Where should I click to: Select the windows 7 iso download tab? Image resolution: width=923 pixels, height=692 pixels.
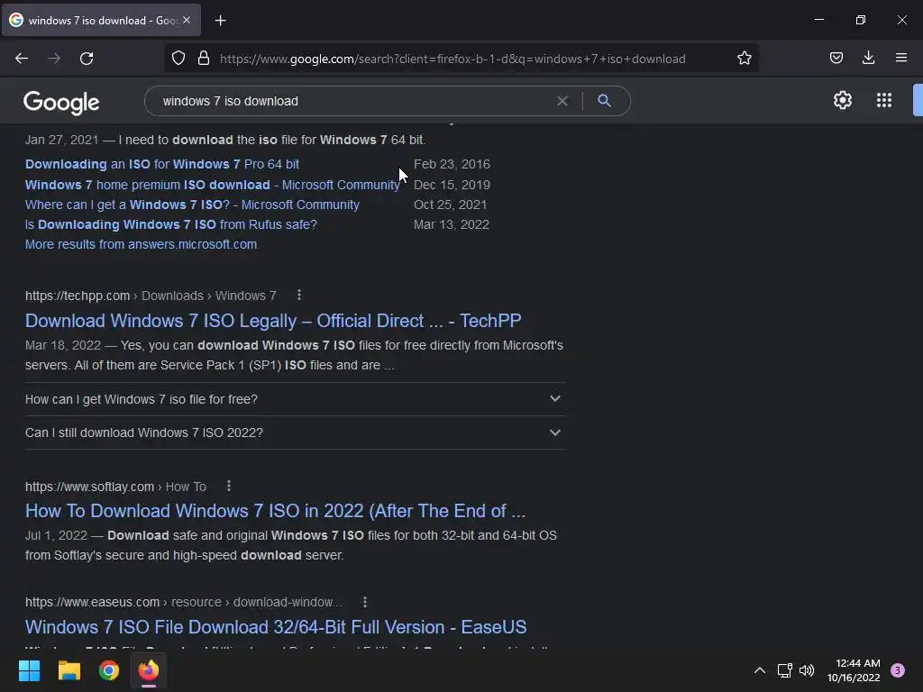(x=101, y=20)
